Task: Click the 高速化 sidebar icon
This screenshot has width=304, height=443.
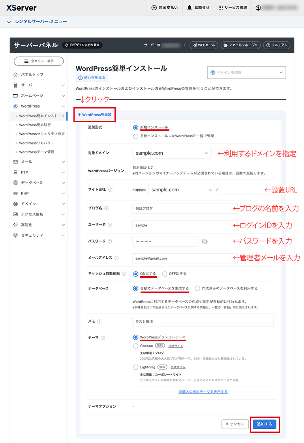Action: tap(15, 225)
